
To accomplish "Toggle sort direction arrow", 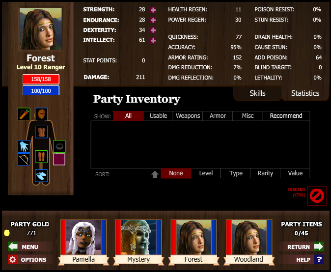I will tap(155, 174).
